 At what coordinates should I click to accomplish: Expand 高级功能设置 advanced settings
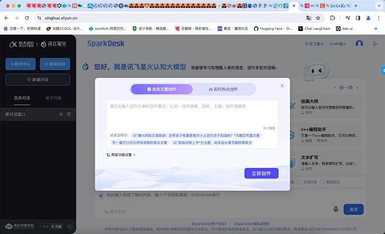point(121,155)
